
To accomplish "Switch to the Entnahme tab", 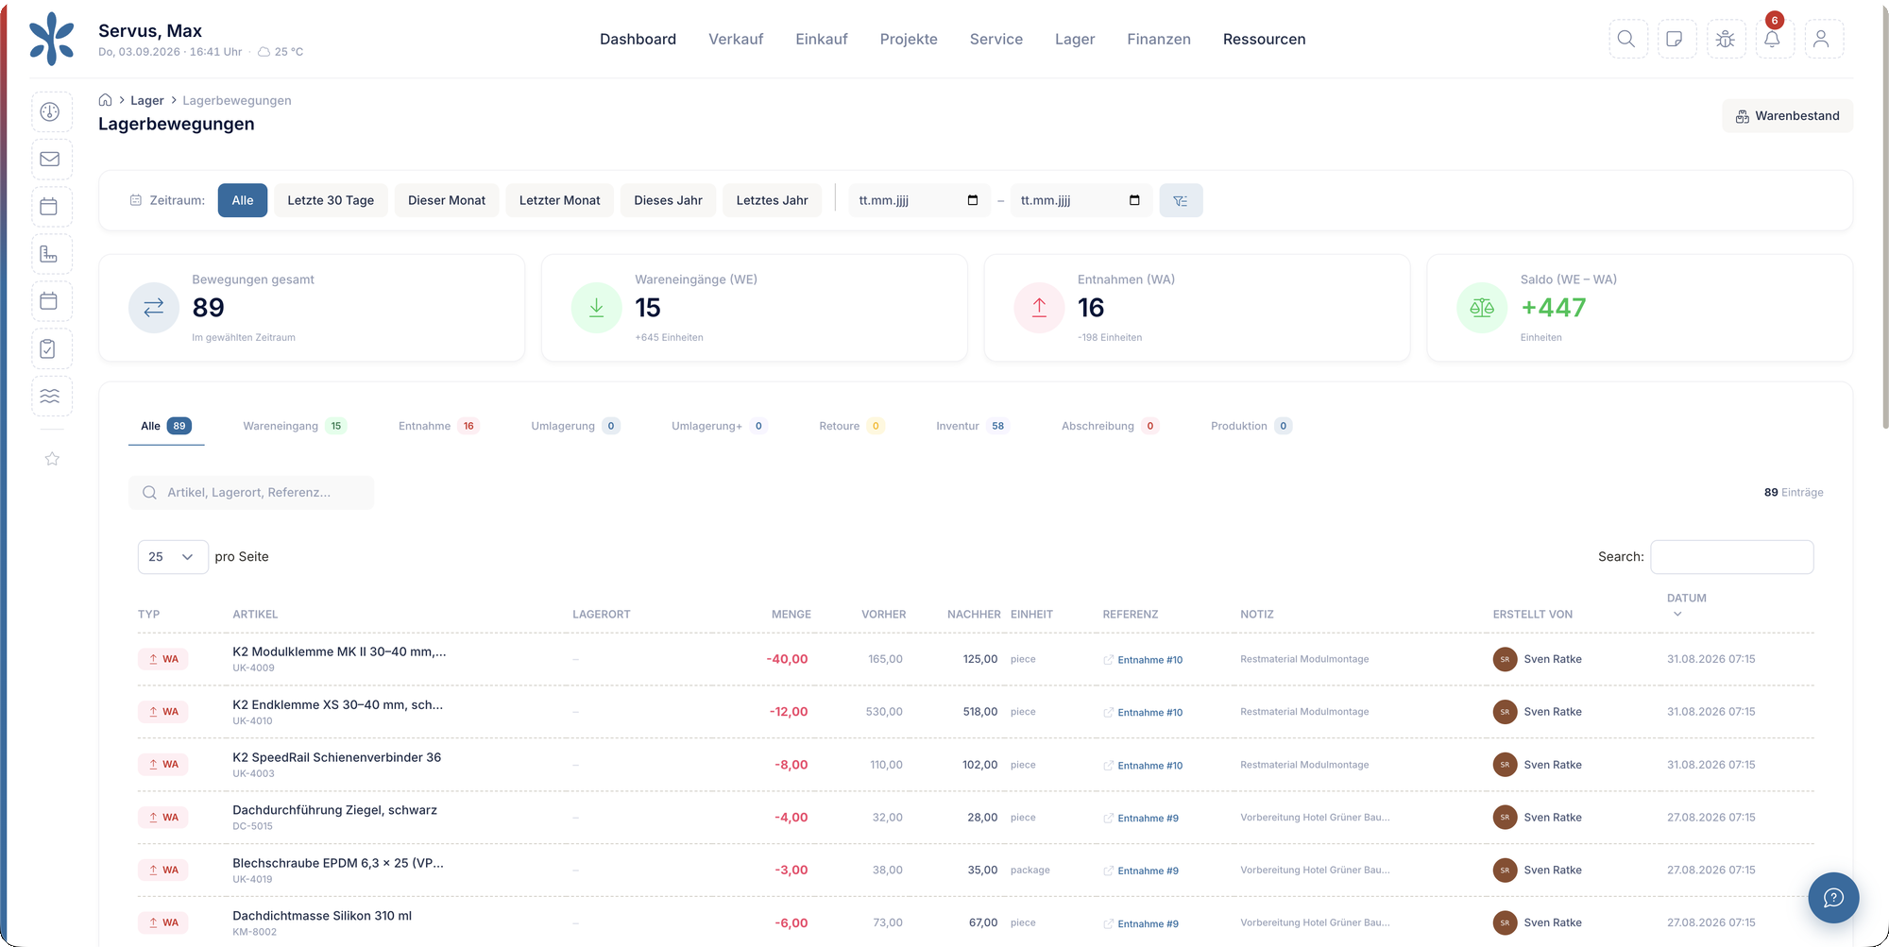I will point(439,426).
